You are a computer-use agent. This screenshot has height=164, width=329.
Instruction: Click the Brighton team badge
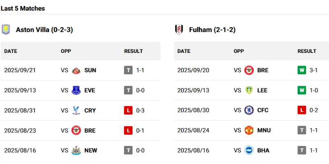(249, 150)
